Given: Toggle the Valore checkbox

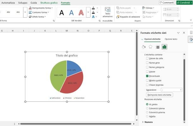Looking at the screenshot, I should pos(147,72).
